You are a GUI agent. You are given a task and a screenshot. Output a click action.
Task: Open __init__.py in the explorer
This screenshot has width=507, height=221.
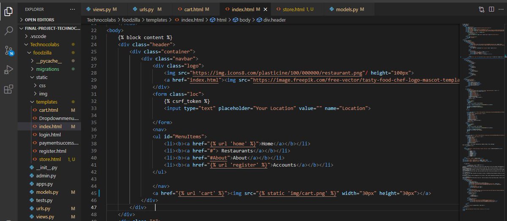tap(49, 167)
